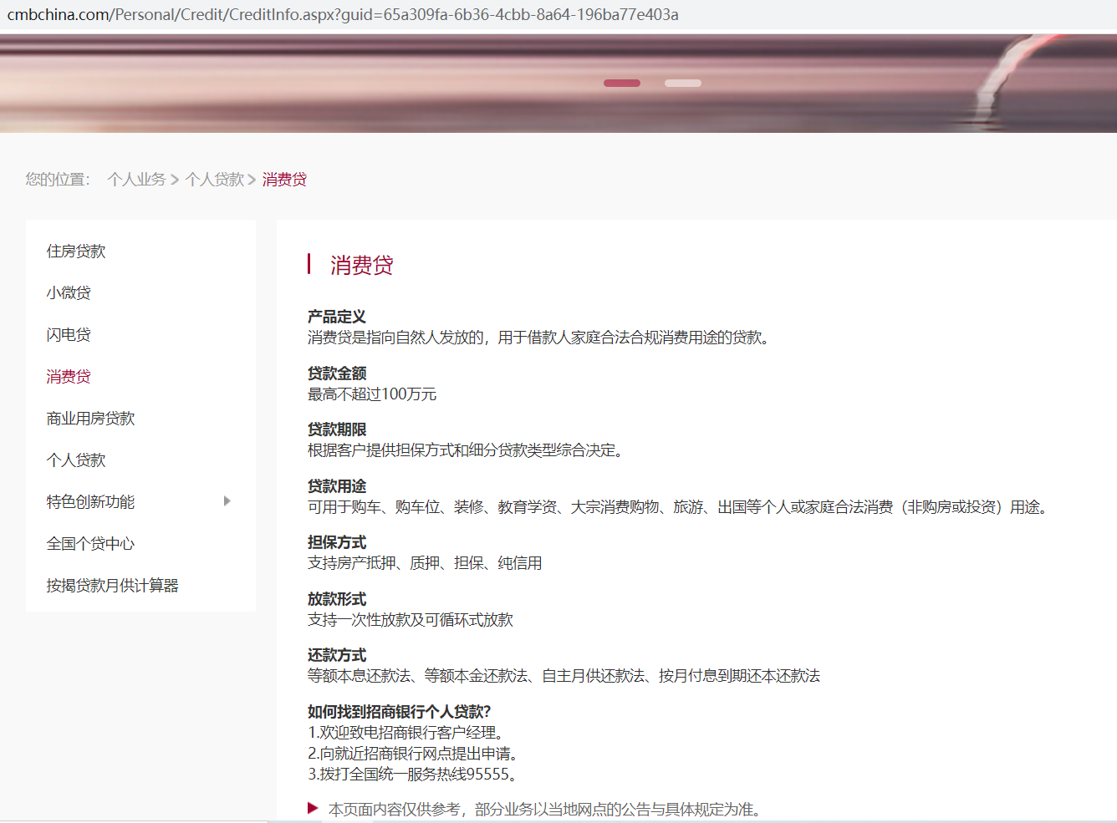The width and height of the screenshot is (1117, 823).
Task: Expand the 特色创新功能 sidebar arrow
Action: [x=226, y=501]
